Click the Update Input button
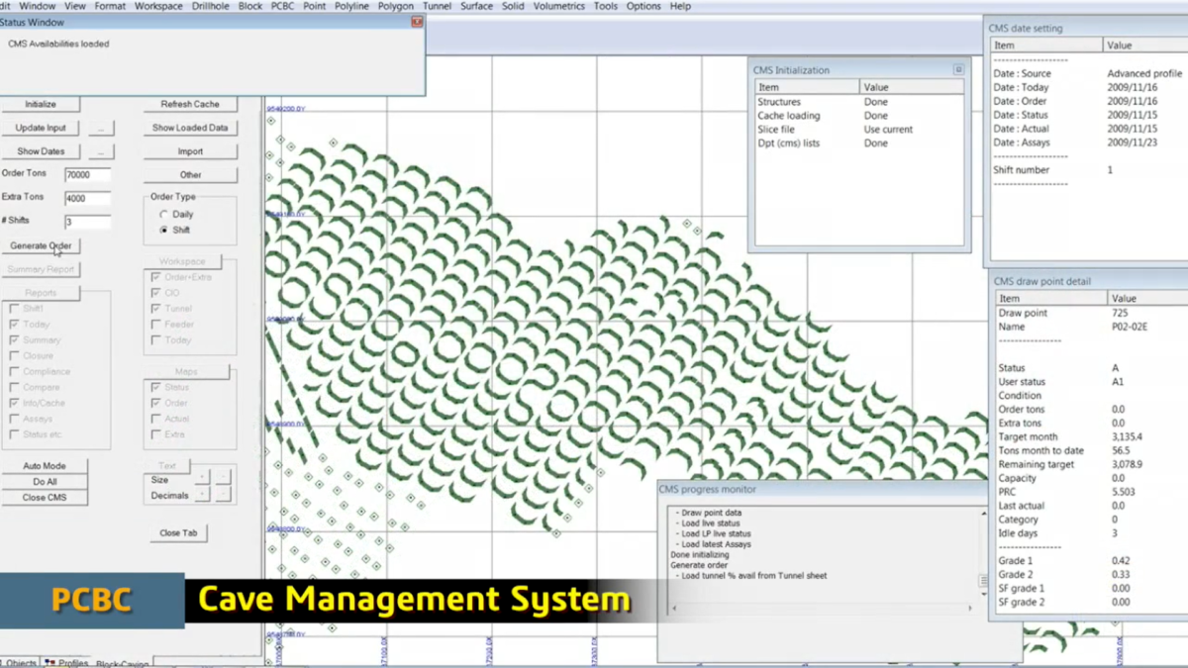 [x=41, y=128]
